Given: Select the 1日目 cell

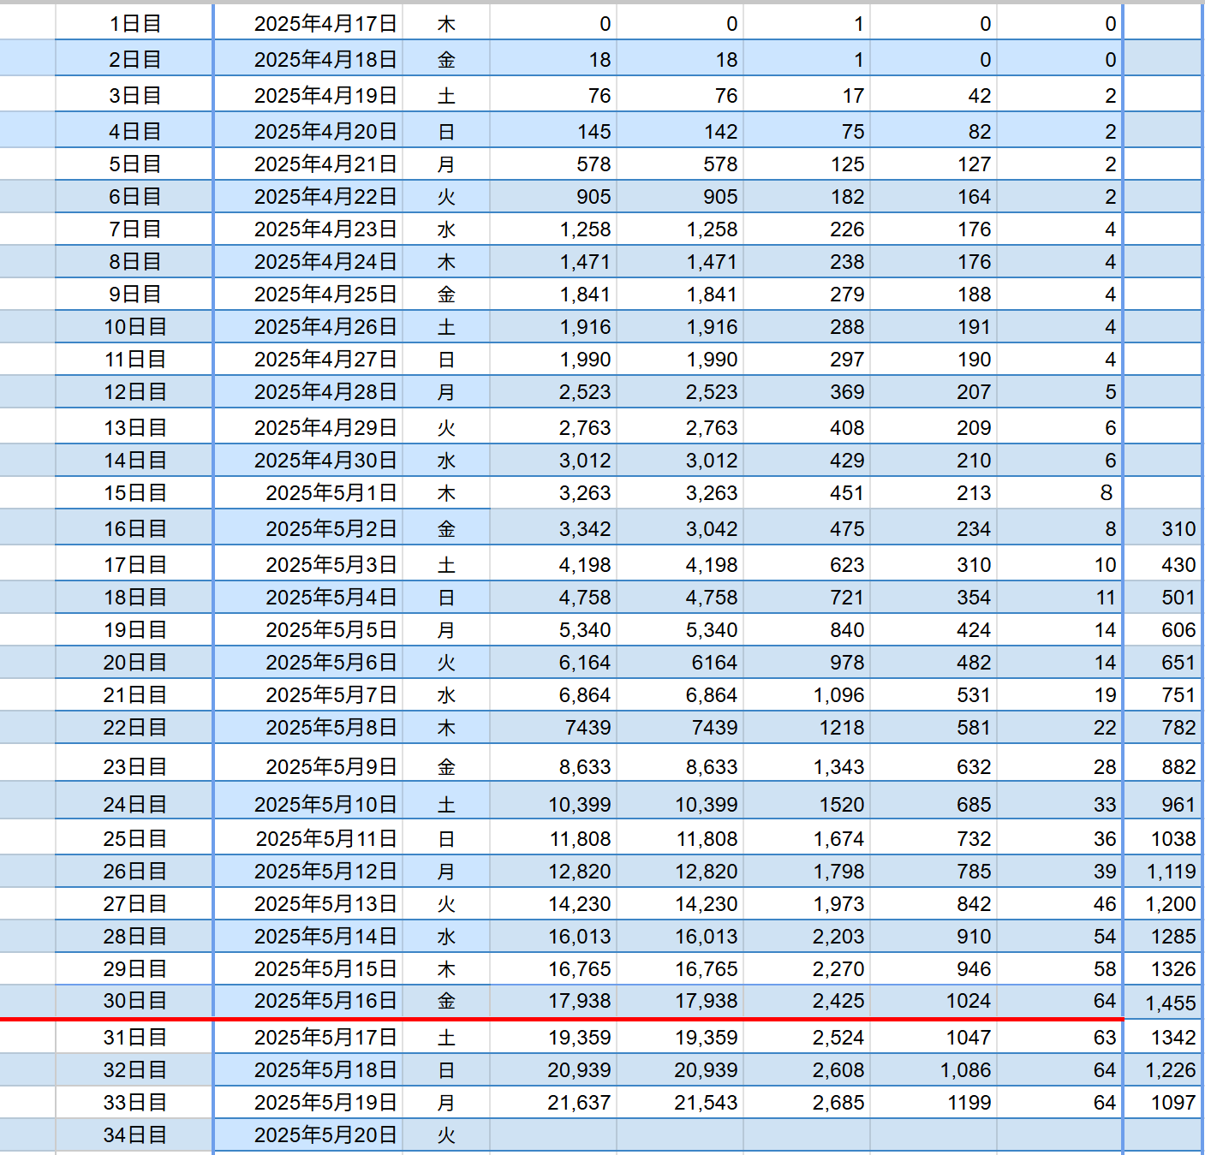Looking at the screenshot, I should tap(134, 24).
